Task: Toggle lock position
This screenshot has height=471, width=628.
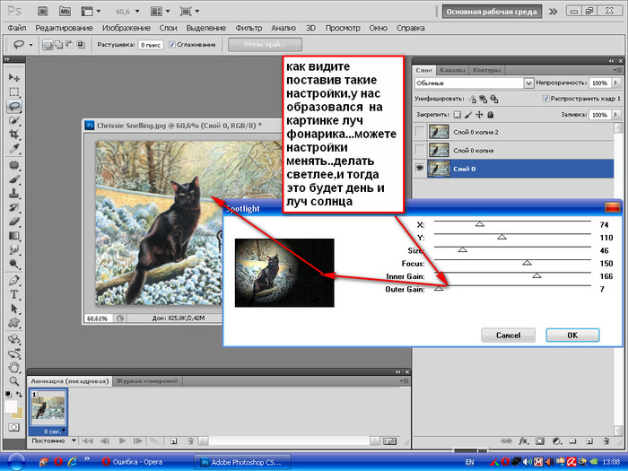Action: pyautogui.click(x=479, y=115)
